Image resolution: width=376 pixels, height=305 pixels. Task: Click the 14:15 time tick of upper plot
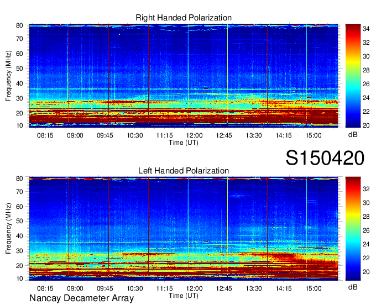pos(284,135)
